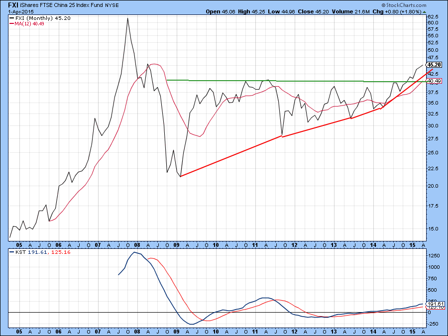Click the 17.5 price axis label
448x336 pixels.
pos(433,206)
